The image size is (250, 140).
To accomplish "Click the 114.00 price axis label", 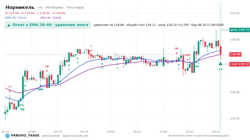I will (x=235, y=118).
